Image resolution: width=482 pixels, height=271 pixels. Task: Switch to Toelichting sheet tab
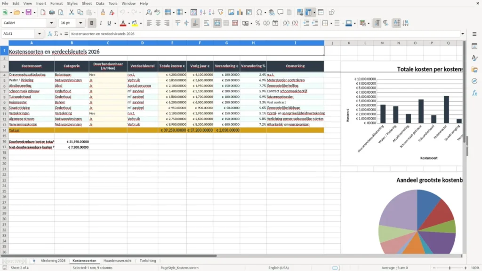pos(148,261)
